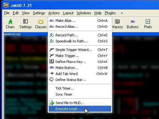
Task: Open the Settings menu in menu bar
Action: click(39, 13)
